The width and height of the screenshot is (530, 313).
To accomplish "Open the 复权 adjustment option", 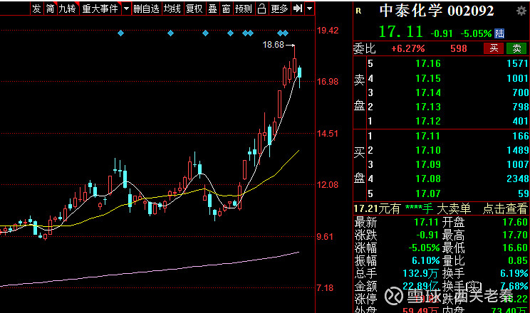I will (194, 9).
